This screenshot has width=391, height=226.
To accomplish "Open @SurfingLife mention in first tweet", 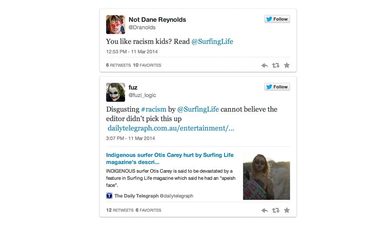I will [212, 42].
